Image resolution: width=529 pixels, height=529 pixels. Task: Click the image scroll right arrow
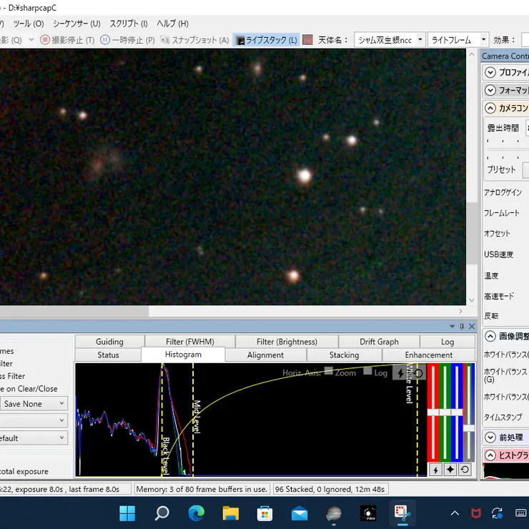(461, 311)
